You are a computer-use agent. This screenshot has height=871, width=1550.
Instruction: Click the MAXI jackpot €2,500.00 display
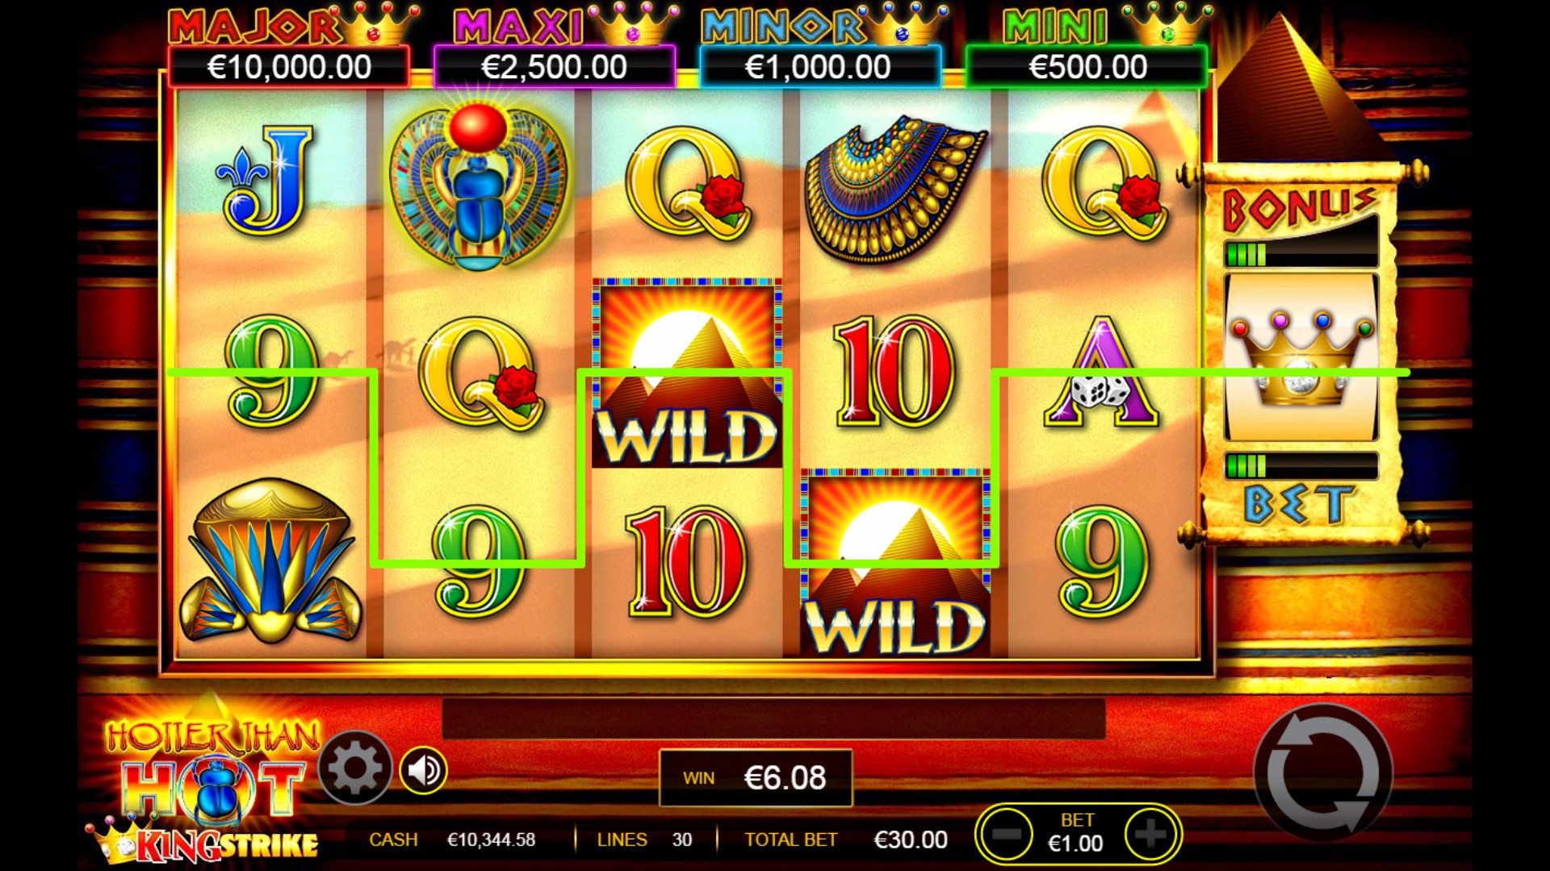tap(554, 67)
